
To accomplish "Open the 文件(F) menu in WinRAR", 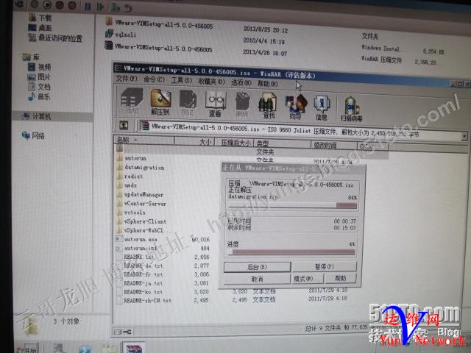I will coord(126,79).
